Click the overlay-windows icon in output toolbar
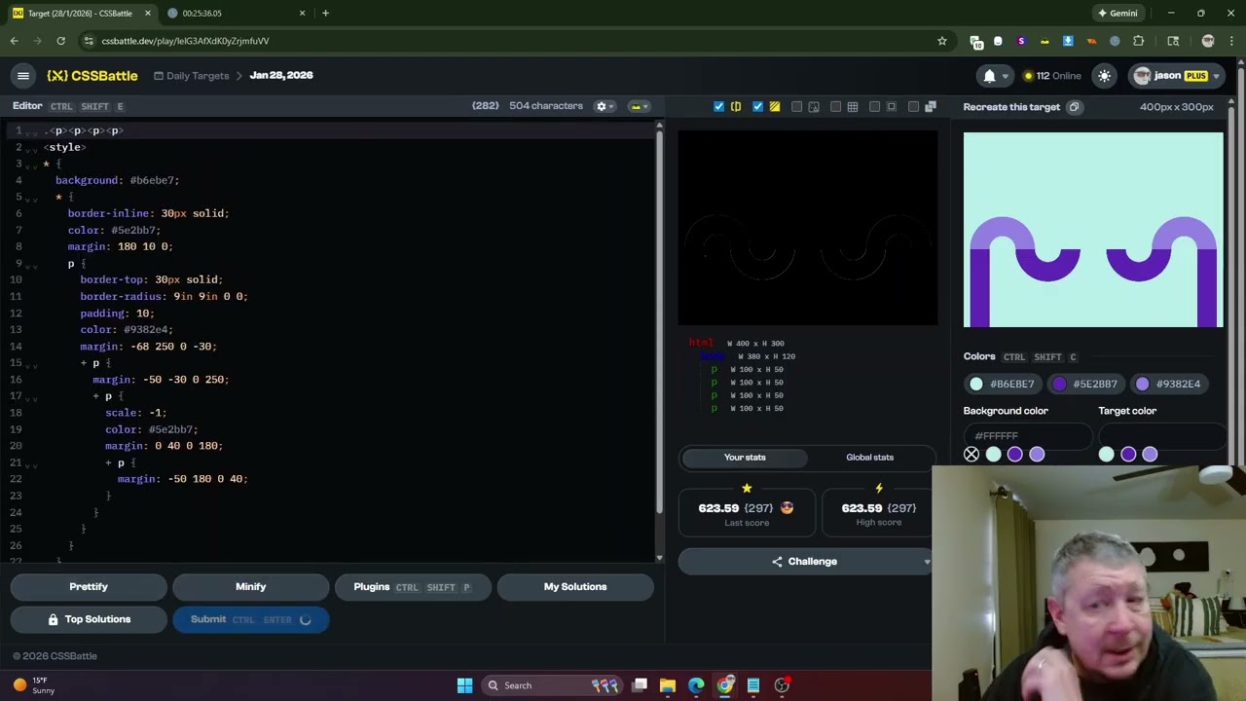This screenshot has height=701, width=1246. (x=930, y=106)
